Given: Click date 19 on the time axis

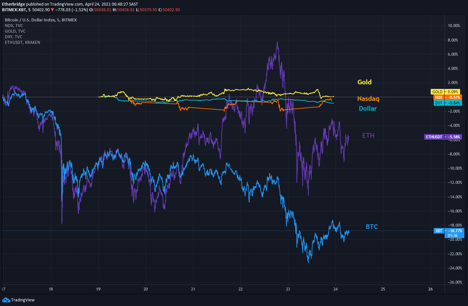Looking at the screenshot, I should [x=98, y=289].
